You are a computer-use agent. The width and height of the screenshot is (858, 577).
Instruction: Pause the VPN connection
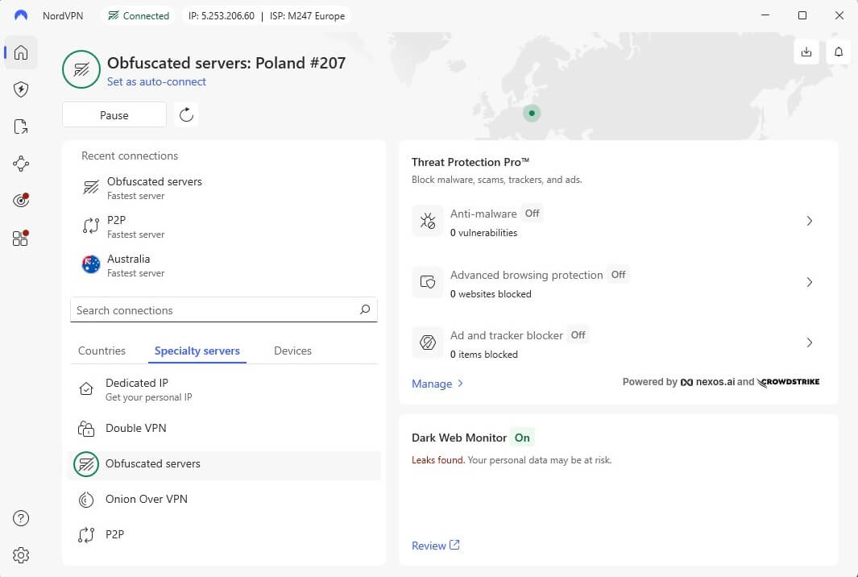(x=114, y=114)
